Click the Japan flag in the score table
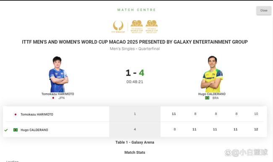 pos(16,114)
